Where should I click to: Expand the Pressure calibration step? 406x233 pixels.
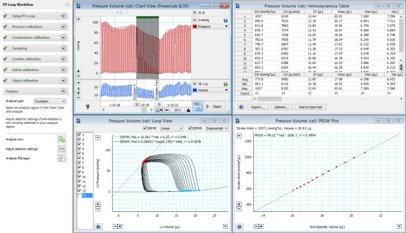pos(63,26)
